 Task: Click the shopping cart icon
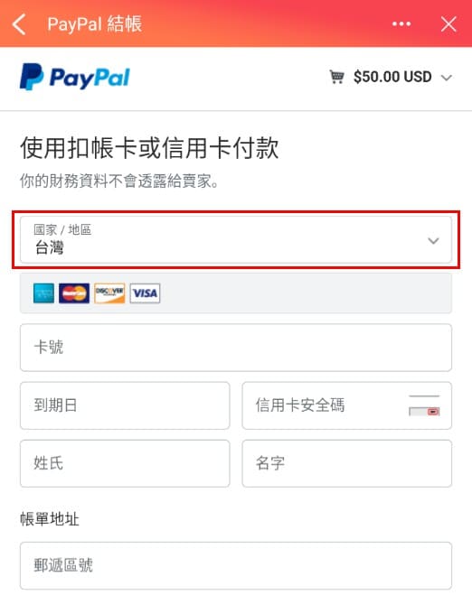click(336, 77)
